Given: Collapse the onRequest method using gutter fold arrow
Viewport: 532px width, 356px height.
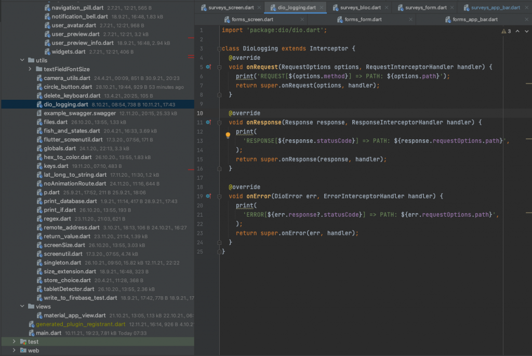Looking at the screenshot, I should pyautogui.click(x=220, y=67).
